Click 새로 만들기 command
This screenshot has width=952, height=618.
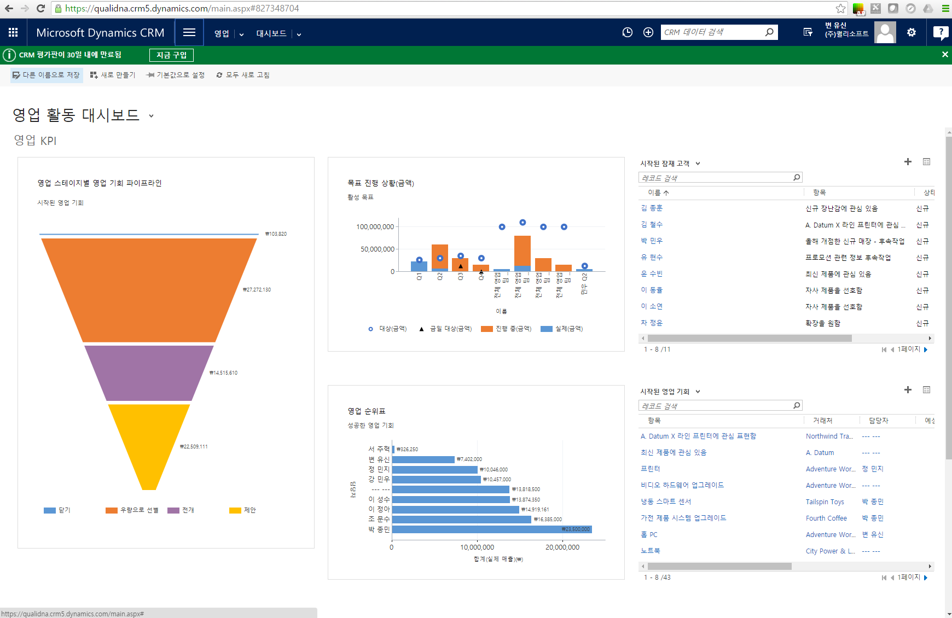pyautogui.click(x=113, y=75)
